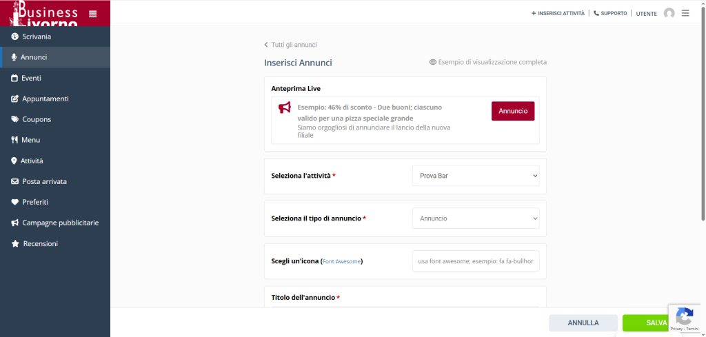Open the Seleziona l'attività dropdown

coord(476,176)
